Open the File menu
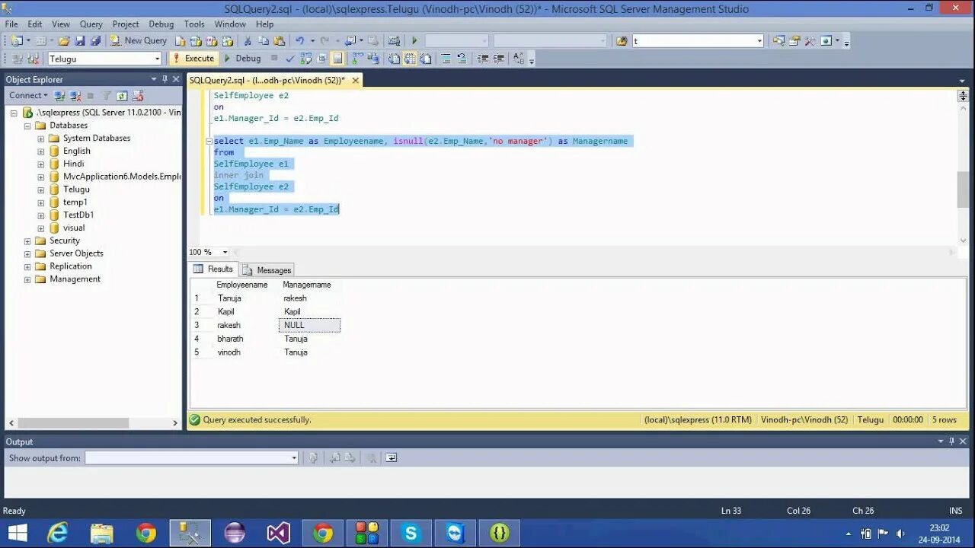 pos(11,24)
